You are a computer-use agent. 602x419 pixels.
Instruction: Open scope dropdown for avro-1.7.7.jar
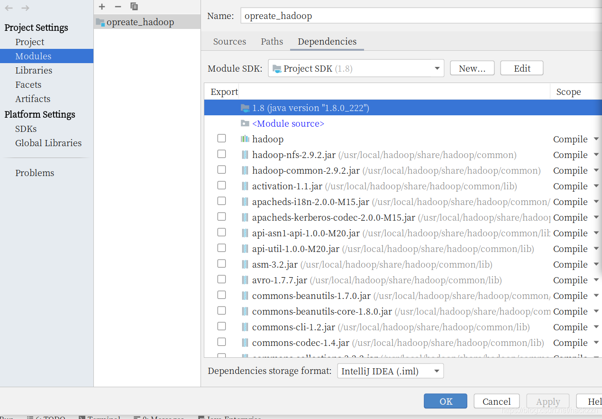tap(596, 280)
